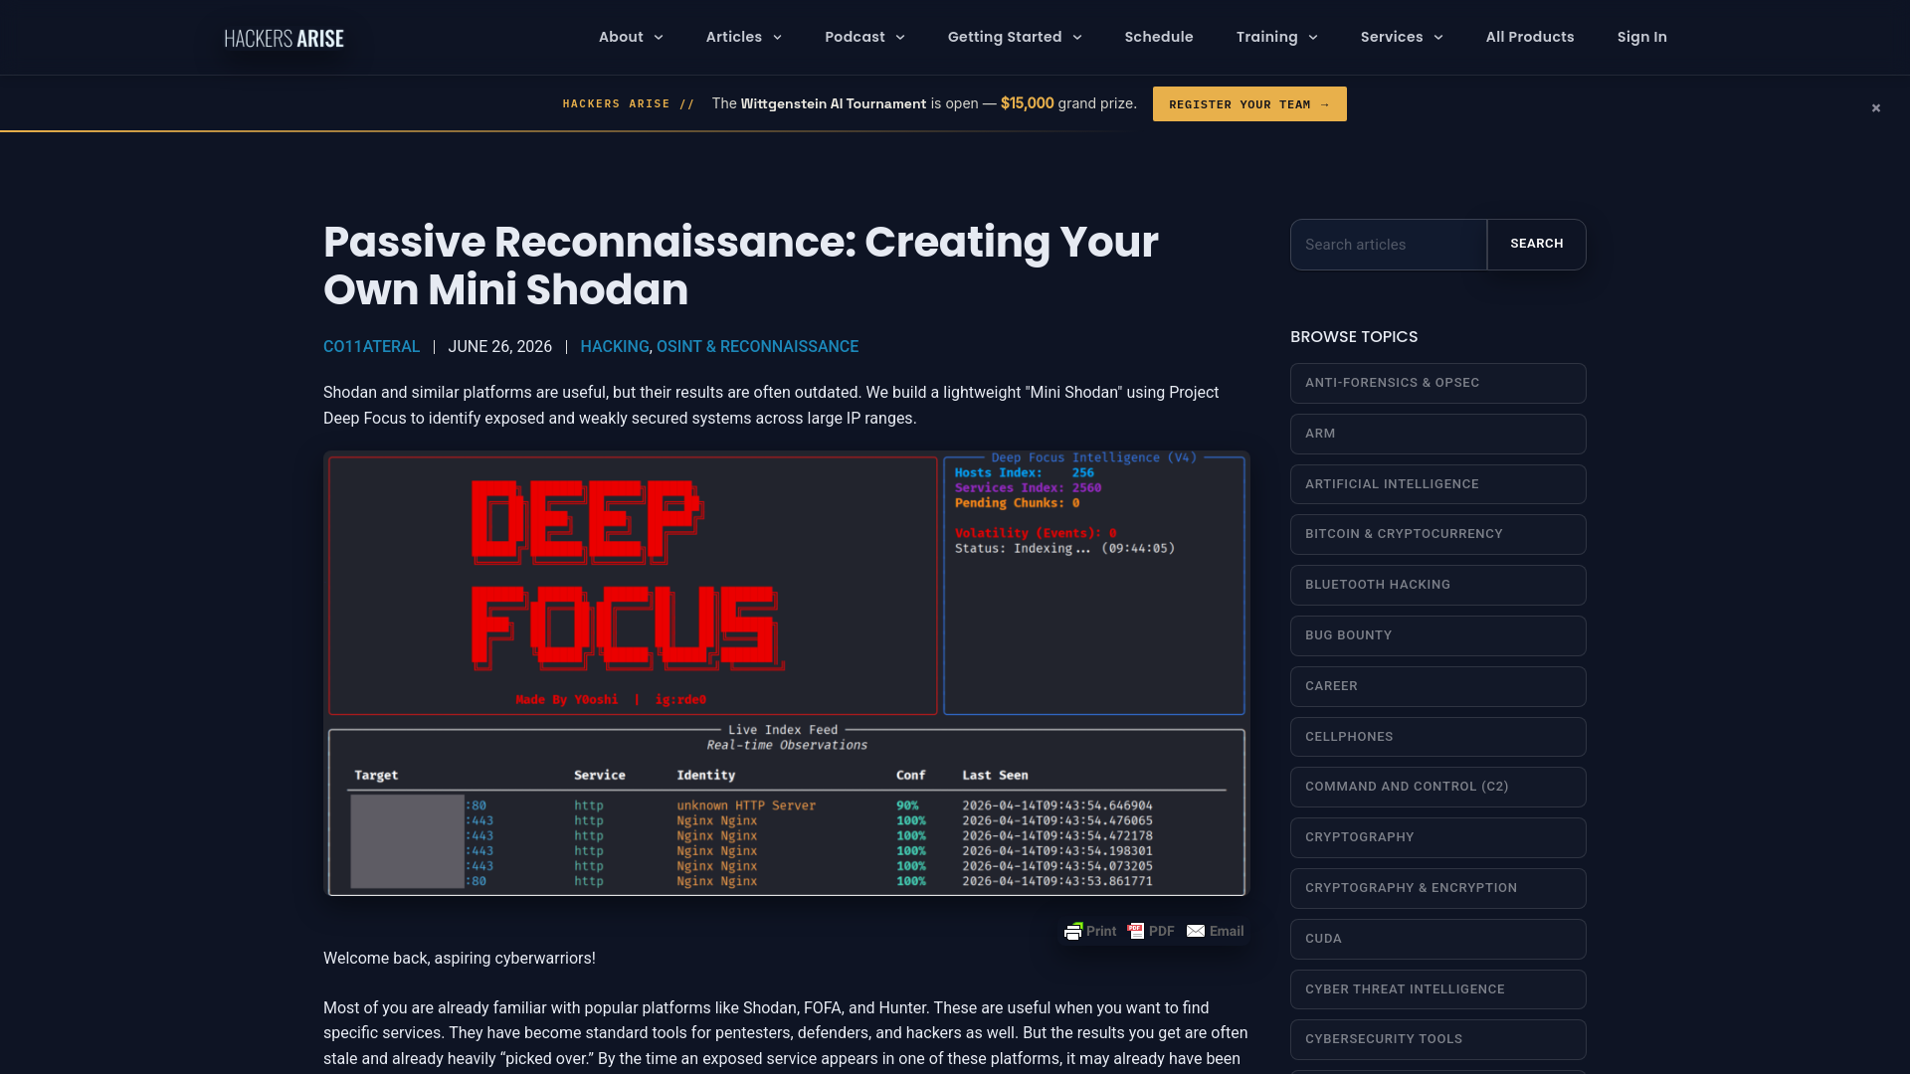
Task: Open the Bluetooth Hacking topic
Action: [x=1438, y=585]
